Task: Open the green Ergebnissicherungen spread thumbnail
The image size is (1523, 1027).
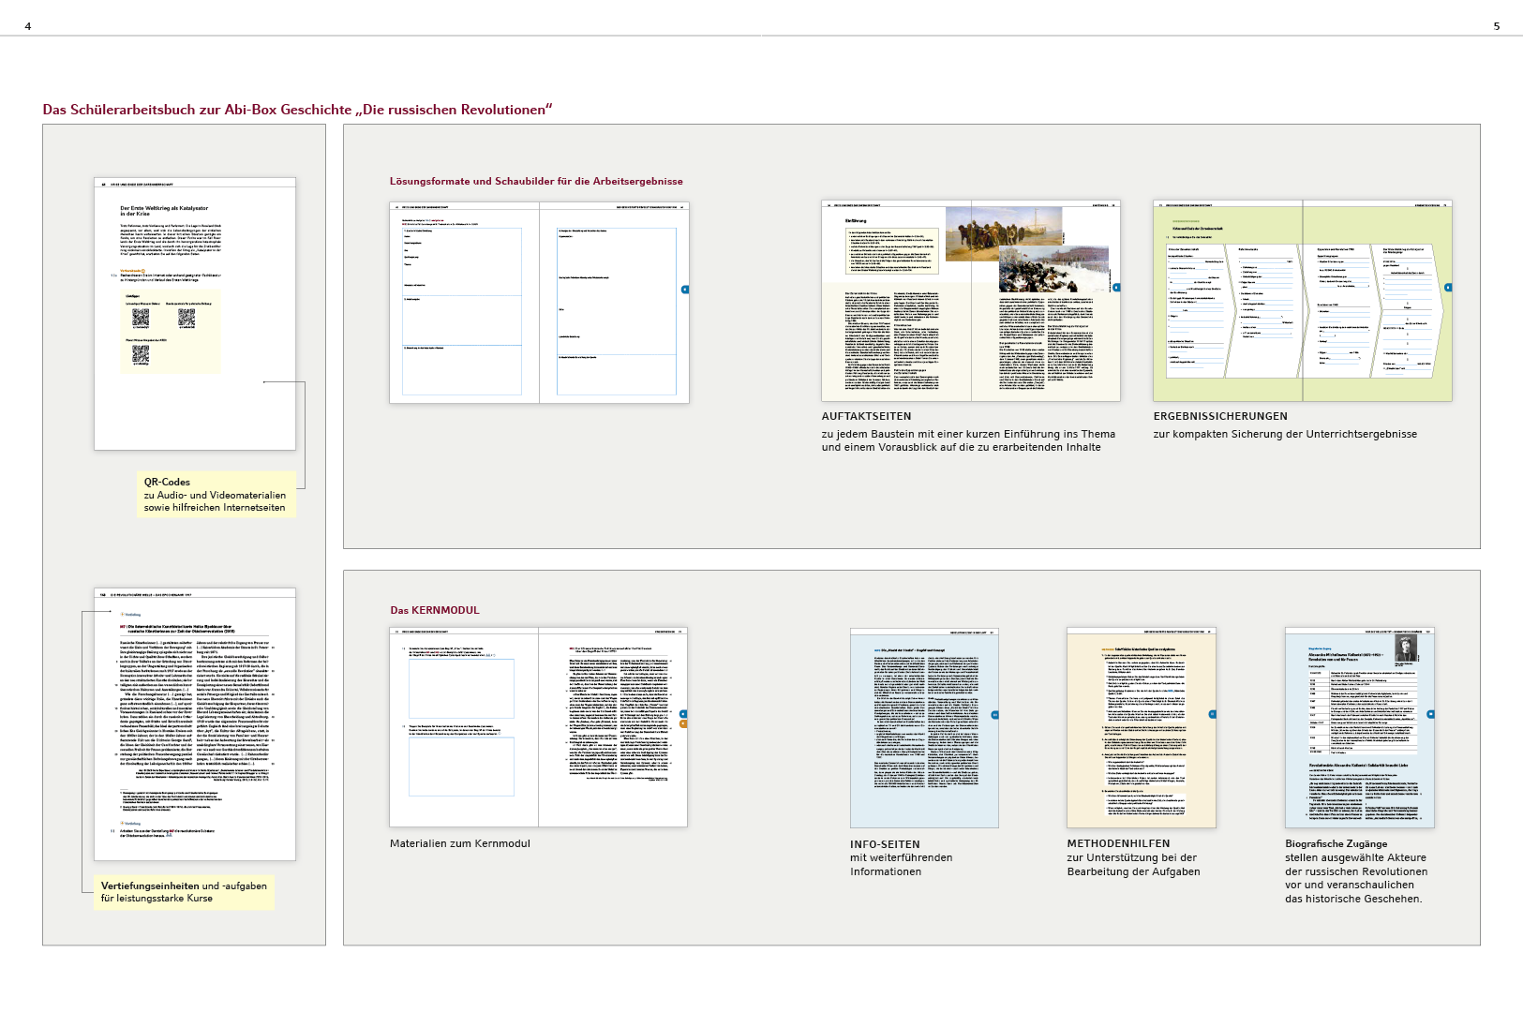Action: point(1302,301)
